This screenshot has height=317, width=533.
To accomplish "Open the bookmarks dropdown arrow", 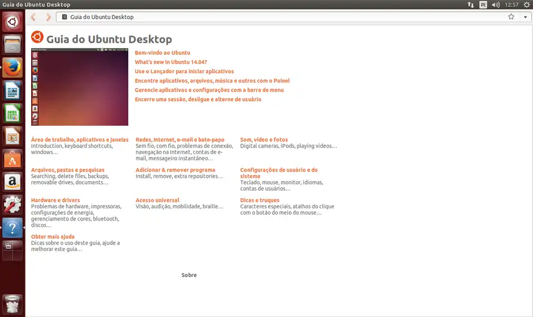I will [x=526, y=17].
